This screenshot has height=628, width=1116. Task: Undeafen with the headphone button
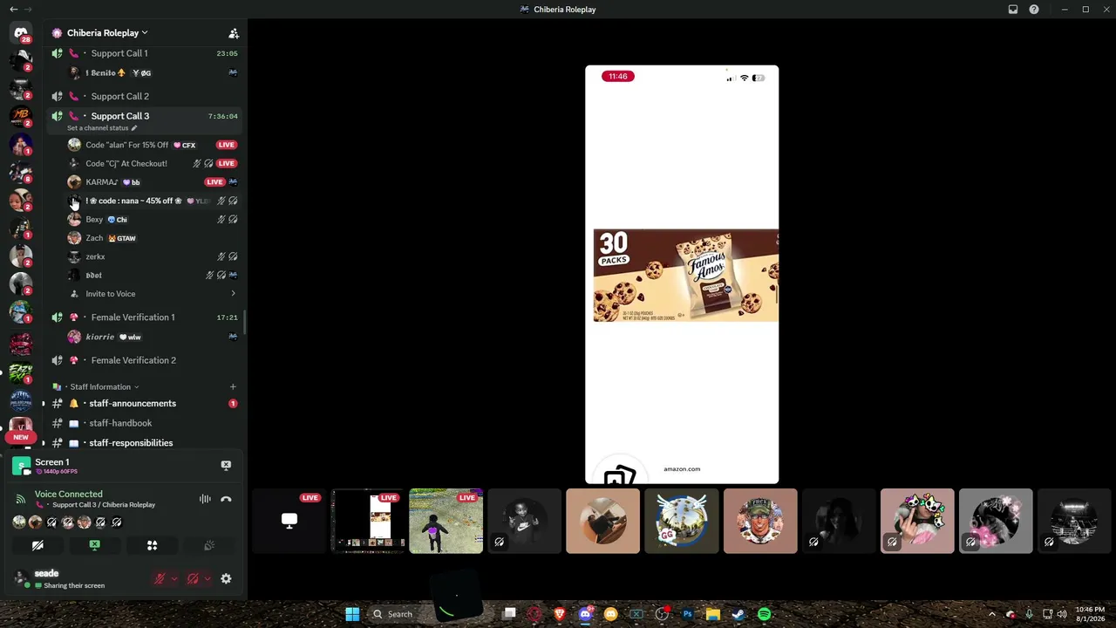[x=193, y=579]
